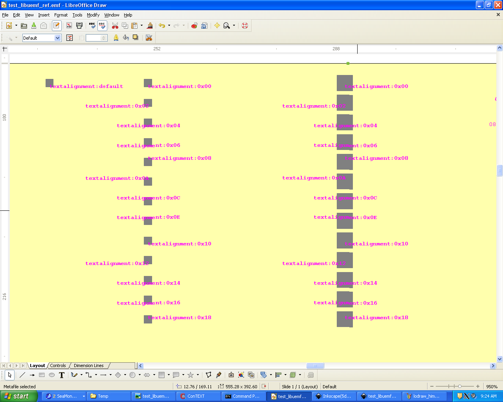Image resolution: width=503 pixels, height=402 pixels.
Task: Toggle the Shadow button
Action: click(x=136, y=38)
